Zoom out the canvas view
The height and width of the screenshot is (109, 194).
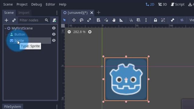(x=69, y=32)
